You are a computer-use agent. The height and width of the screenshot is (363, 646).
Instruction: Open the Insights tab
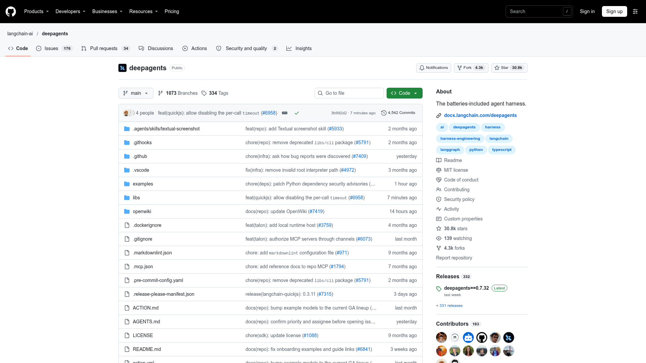point(299,48)
